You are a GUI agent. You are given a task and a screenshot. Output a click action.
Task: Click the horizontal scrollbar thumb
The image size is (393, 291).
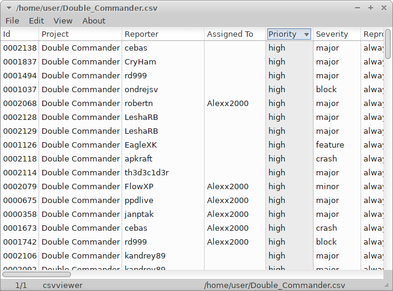37,275
